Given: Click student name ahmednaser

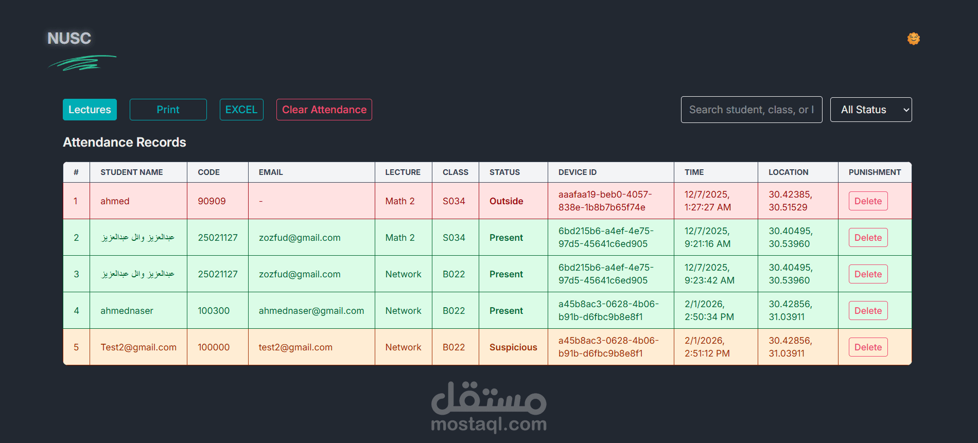Looking at the screenshot, I should (127, 311).
